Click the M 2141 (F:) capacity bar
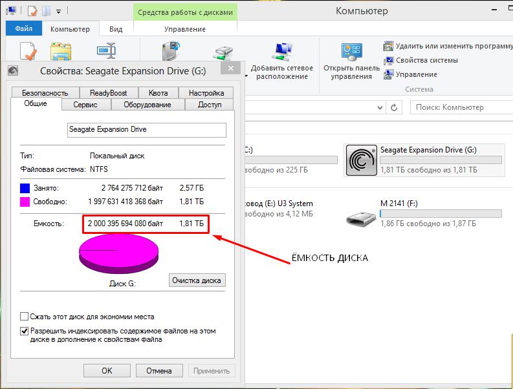Screen dimensions: 513x389 tap(441, 213)
